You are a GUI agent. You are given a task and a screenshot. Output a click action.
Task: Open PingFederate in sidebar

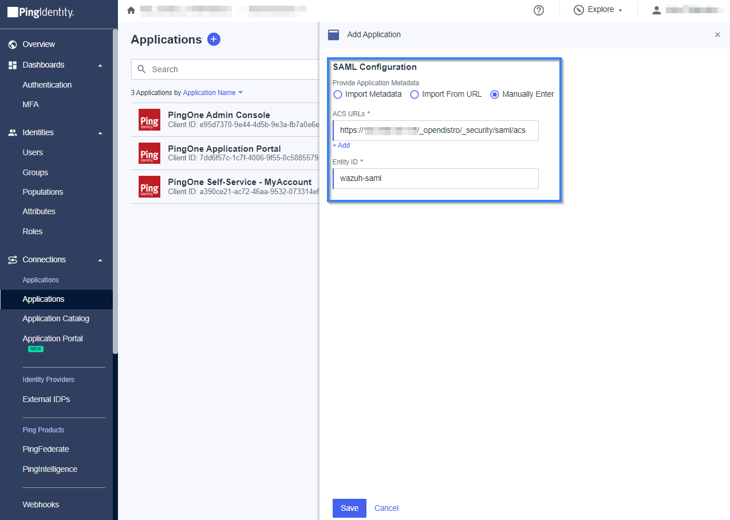[46, 449]
